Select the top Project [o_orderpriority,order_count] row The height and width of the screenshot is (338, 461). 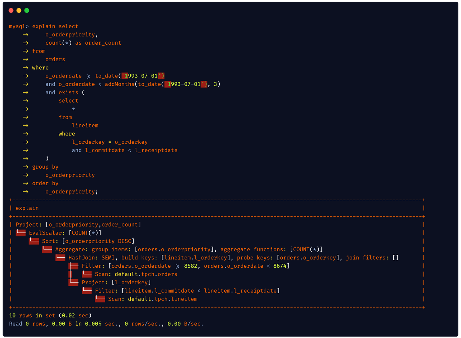78,224
